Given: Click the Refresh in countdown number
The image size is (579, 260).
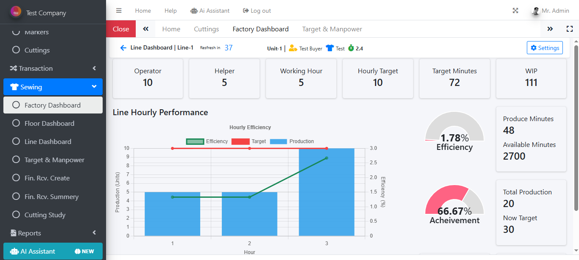Looking at the screenshot, I should click(229, 48).
